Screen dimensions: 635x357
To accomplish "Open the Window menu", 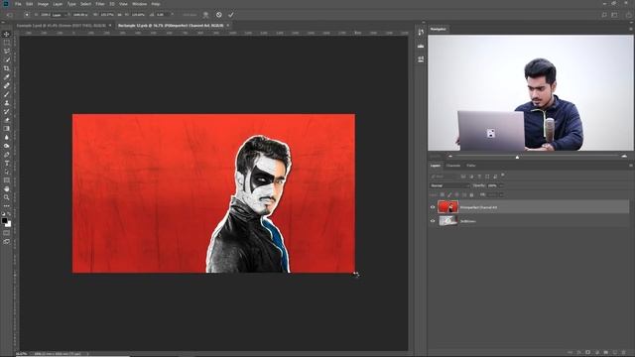I will 139,4.
